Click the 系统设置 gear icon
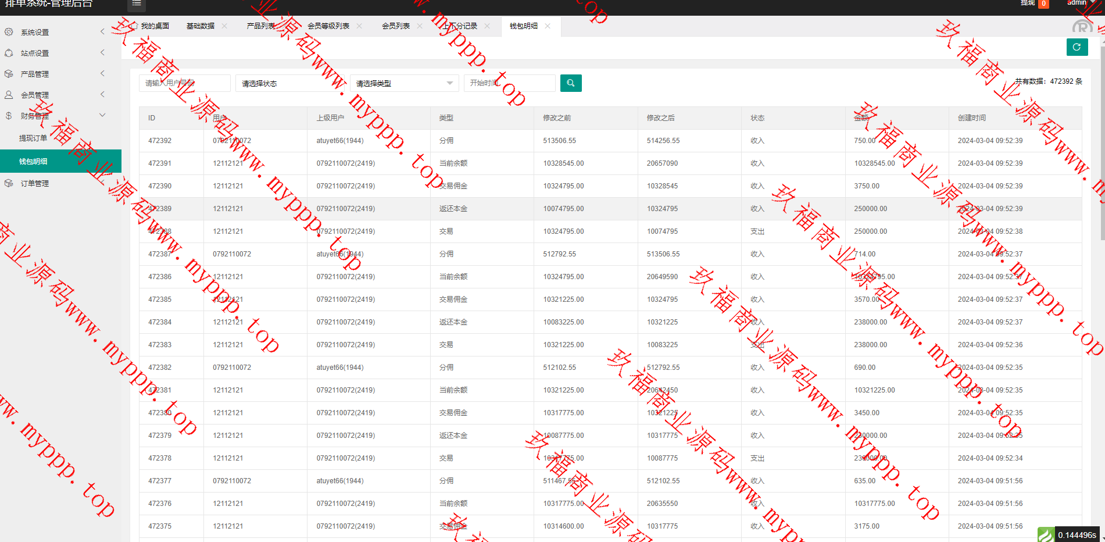1105x542 pixels. coord(9,32)
